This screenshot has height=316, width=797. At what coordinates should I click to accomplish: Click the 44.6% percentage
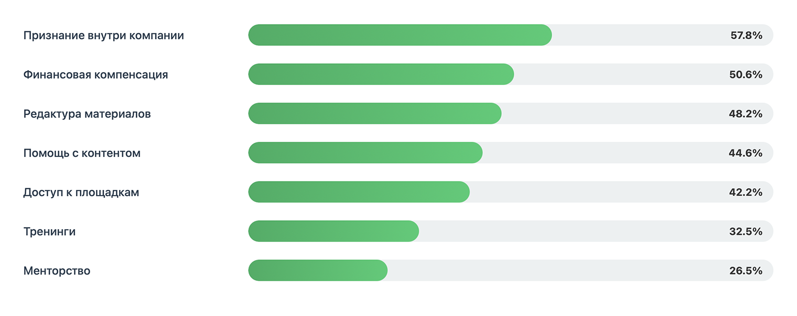coord(746,153)
